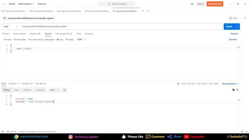
Task: Open the response Headers tab
Action: click(27, 84)
